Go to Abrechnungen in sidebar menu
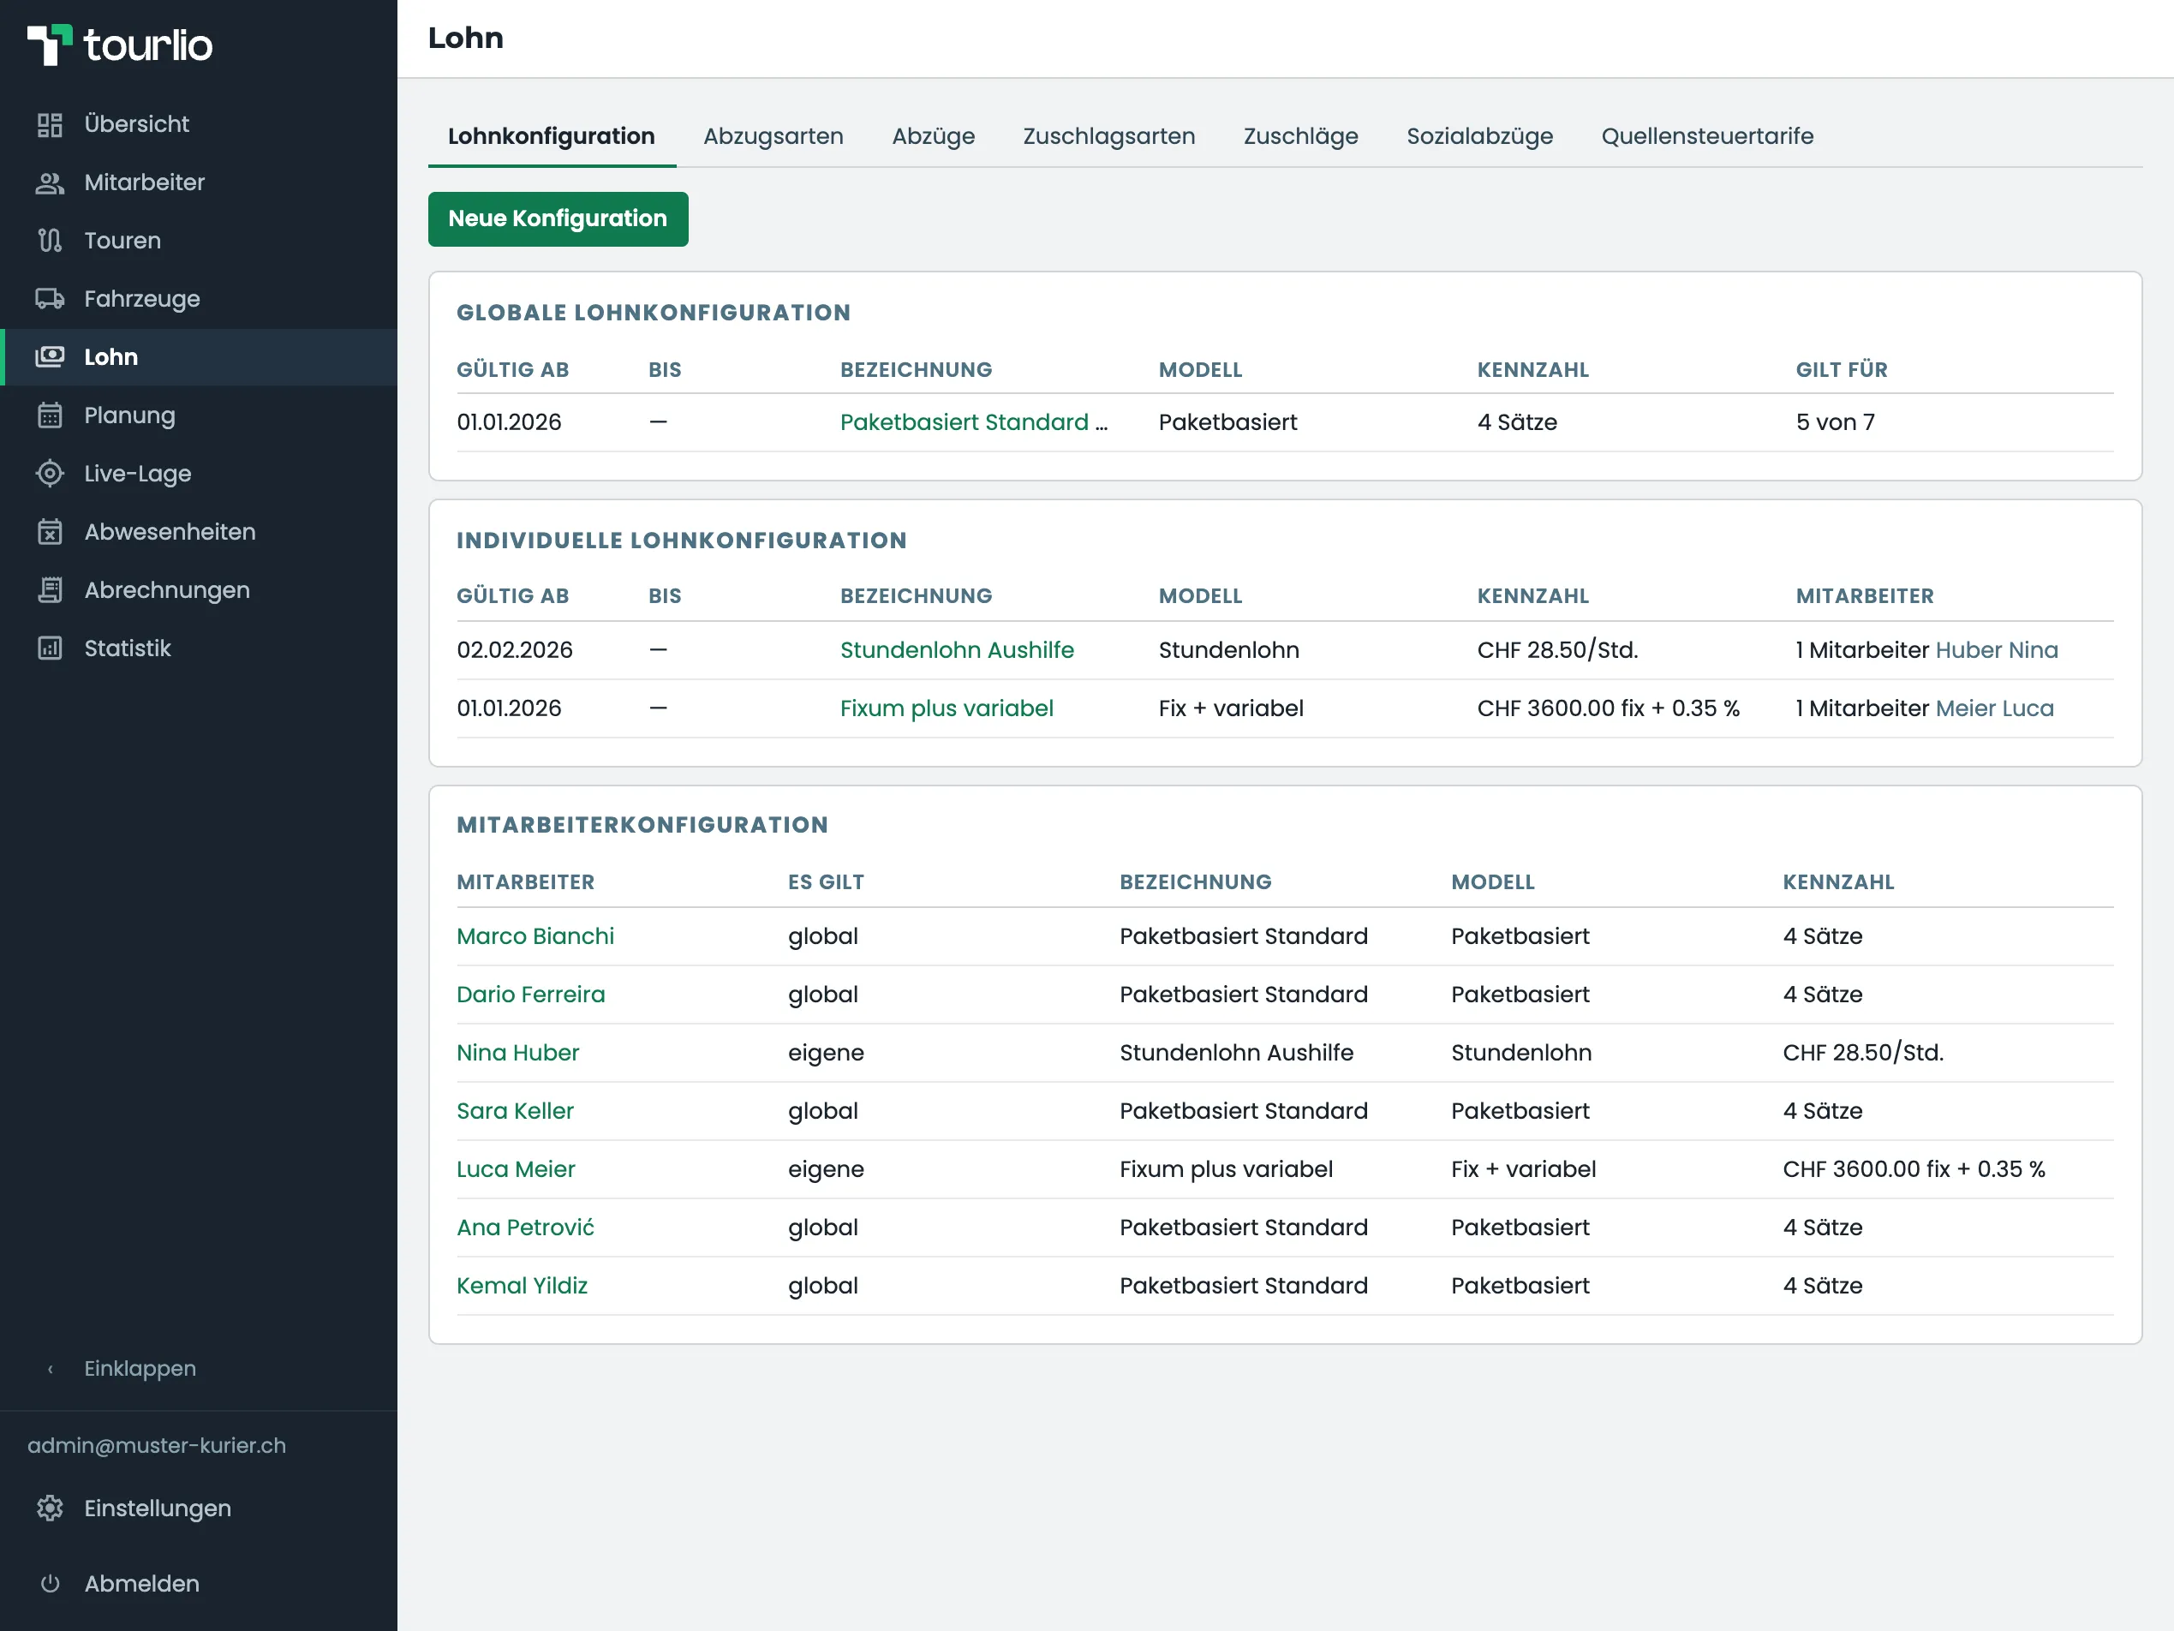Screen dimensions: 2174x1631 167,590
